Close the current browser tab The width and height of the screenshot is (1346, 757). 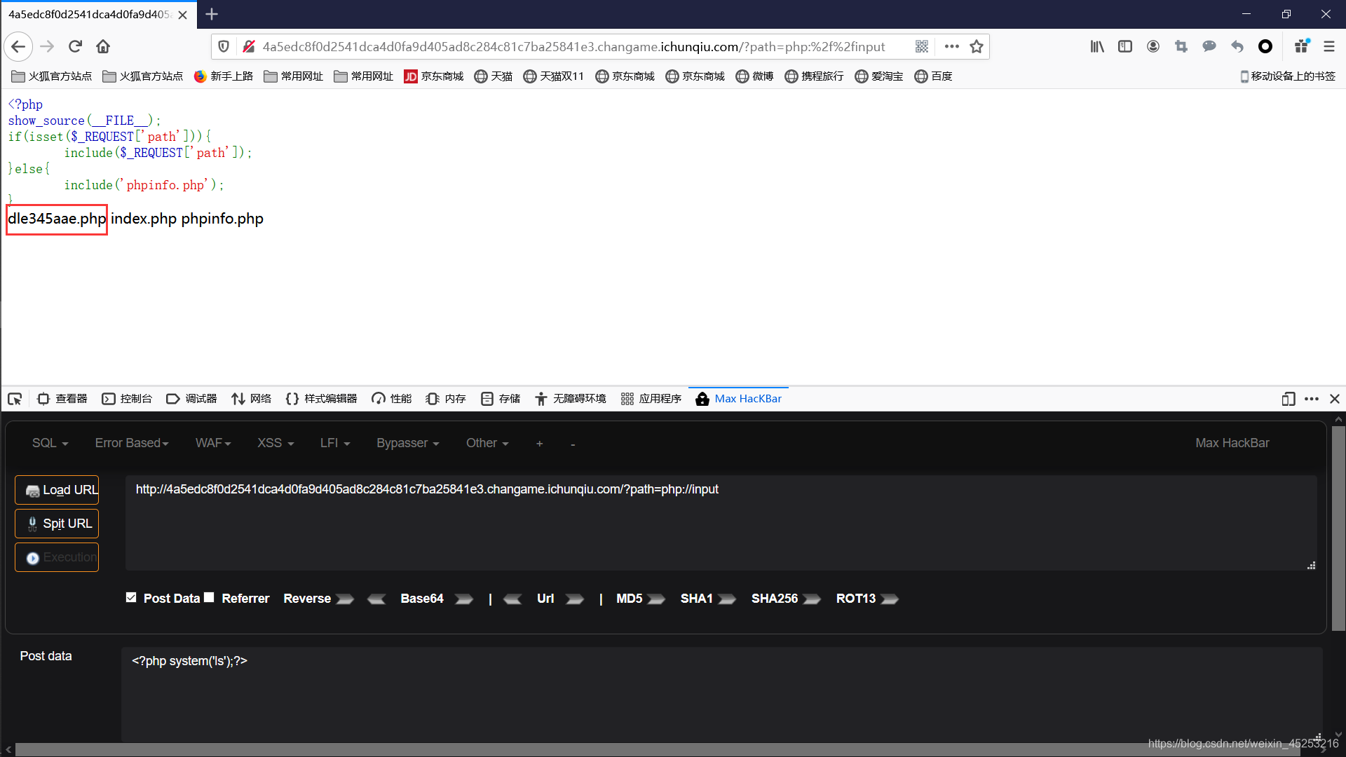click(x=183, y=15)
